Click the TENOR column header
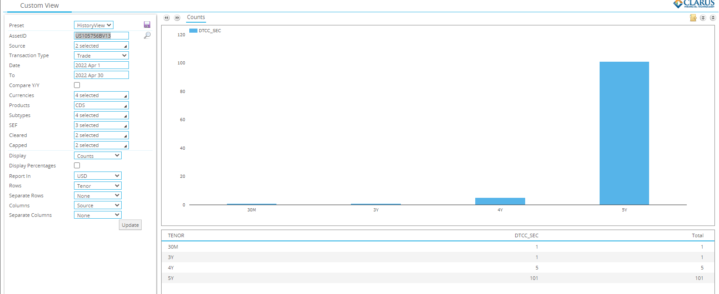This screenshot has width=719, height=294. (x=176, y=235)
